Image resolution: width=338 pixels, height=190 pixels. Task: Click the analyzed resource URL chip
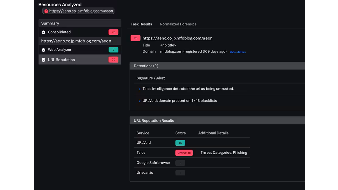pos(78,11)
